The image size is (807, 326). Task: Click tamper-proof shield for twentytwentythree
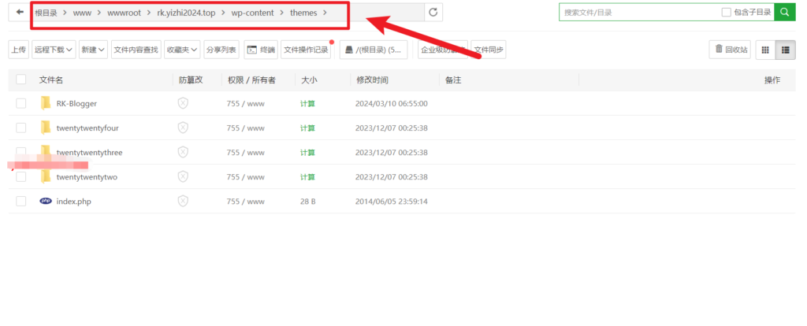pyautogui.click(x=183, y=152)
